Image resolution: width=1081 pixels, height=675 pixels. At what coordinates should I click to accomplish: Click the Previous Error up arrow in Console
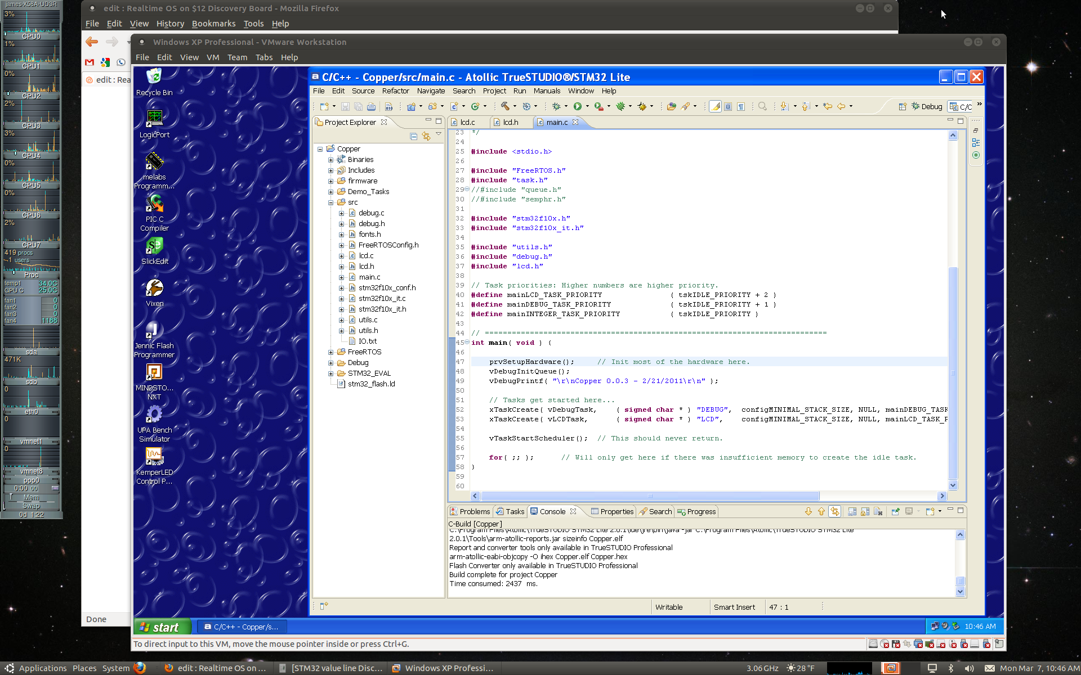tap(821, 511)
